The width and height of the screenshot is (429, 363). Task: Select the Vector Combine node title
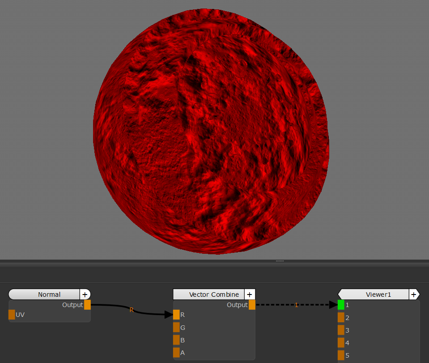point(209,295)
